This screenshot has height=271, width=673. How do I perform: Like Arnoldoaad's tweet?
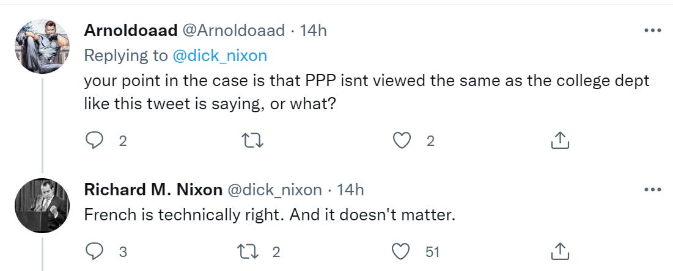point(402,140)
